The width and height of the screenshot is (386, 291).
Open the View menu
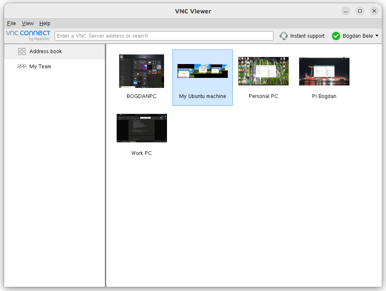pos(27,23)
